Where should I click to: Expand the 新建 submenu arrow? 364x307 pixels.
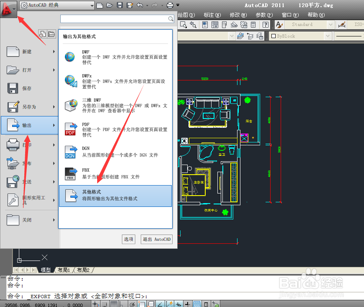(x=54, y=52)
